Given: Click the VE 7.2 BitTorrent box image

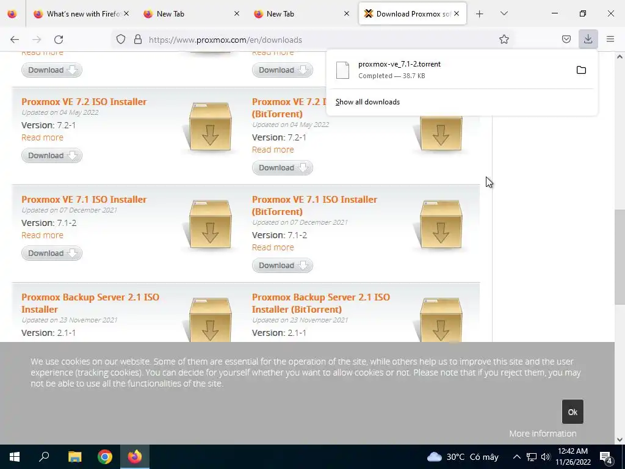Looking at the screenshot, I should [x=441, y=134].
